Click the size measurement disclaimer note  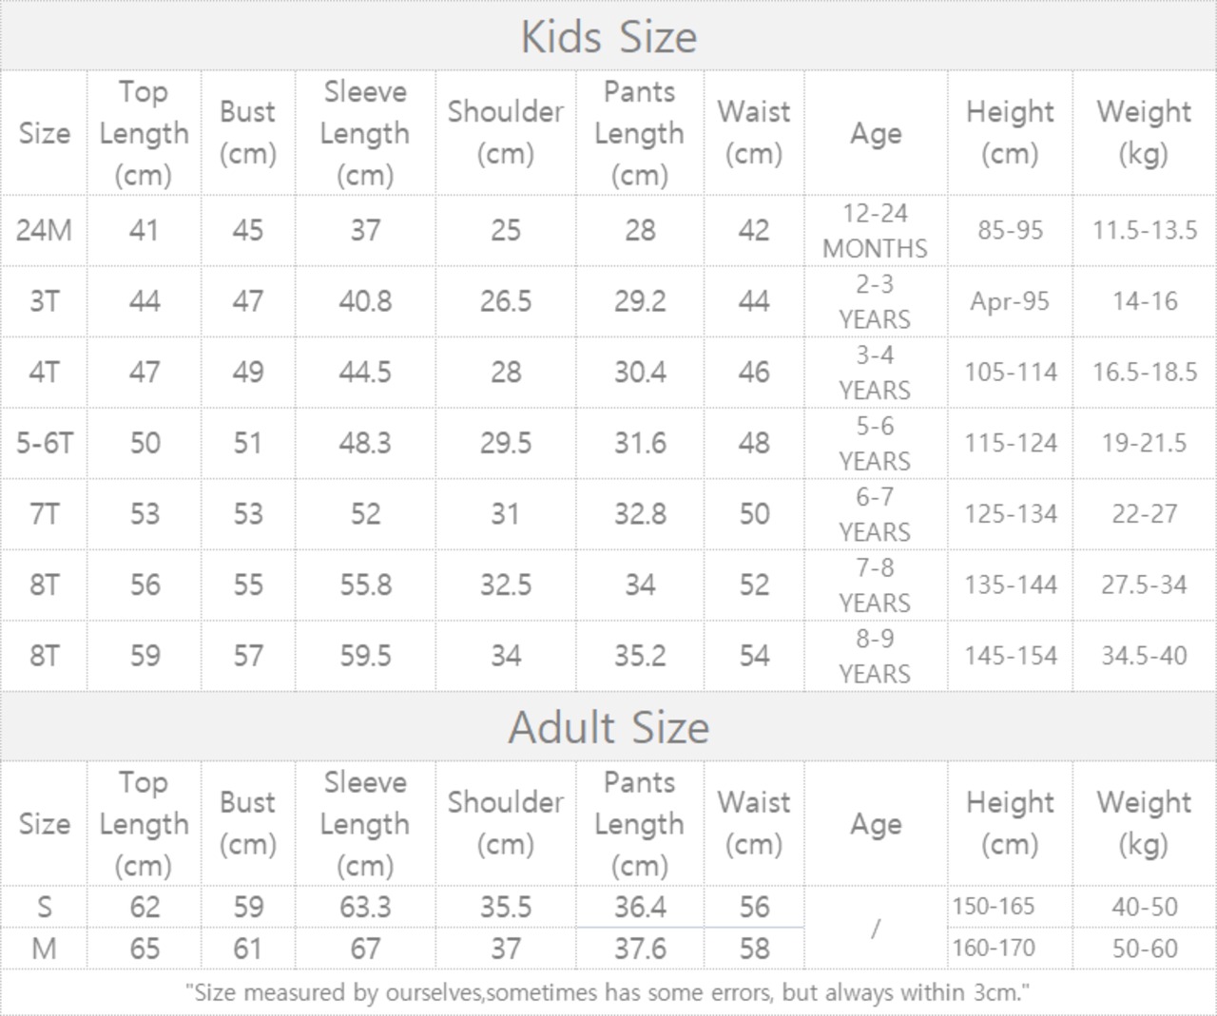click(x=608, y=993)
